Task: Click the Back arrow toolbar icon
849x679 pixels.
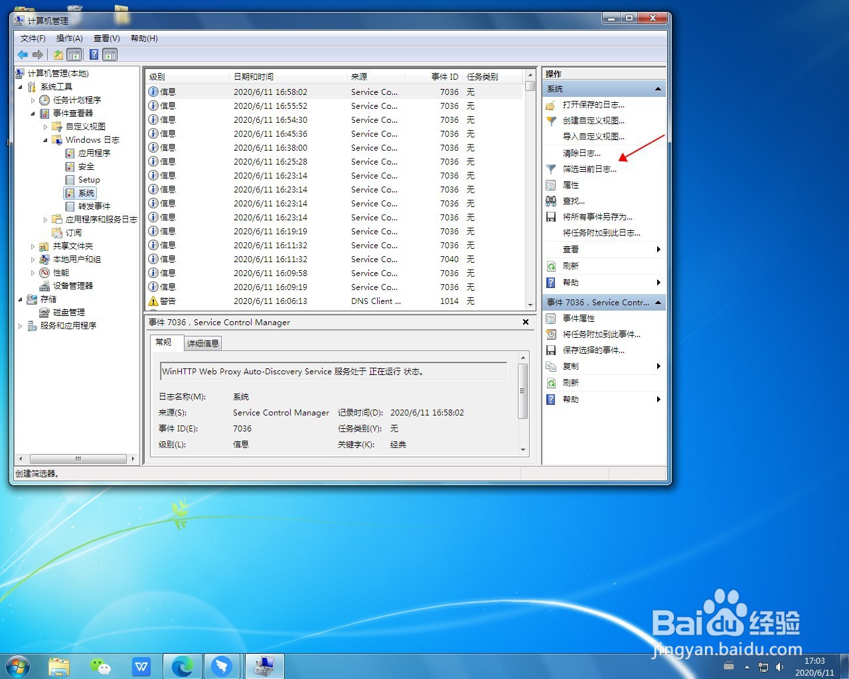Action: pos(23,54)
